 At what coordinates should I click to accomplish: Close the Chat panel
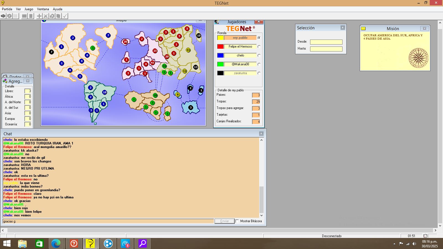pos(261,134)
